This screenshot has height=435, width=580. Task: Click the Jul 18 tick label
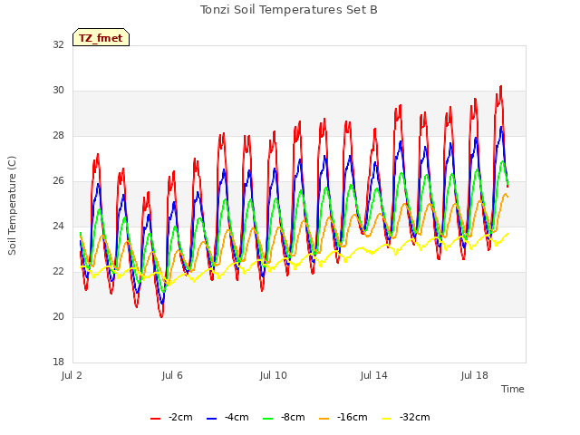coord(475,375)
